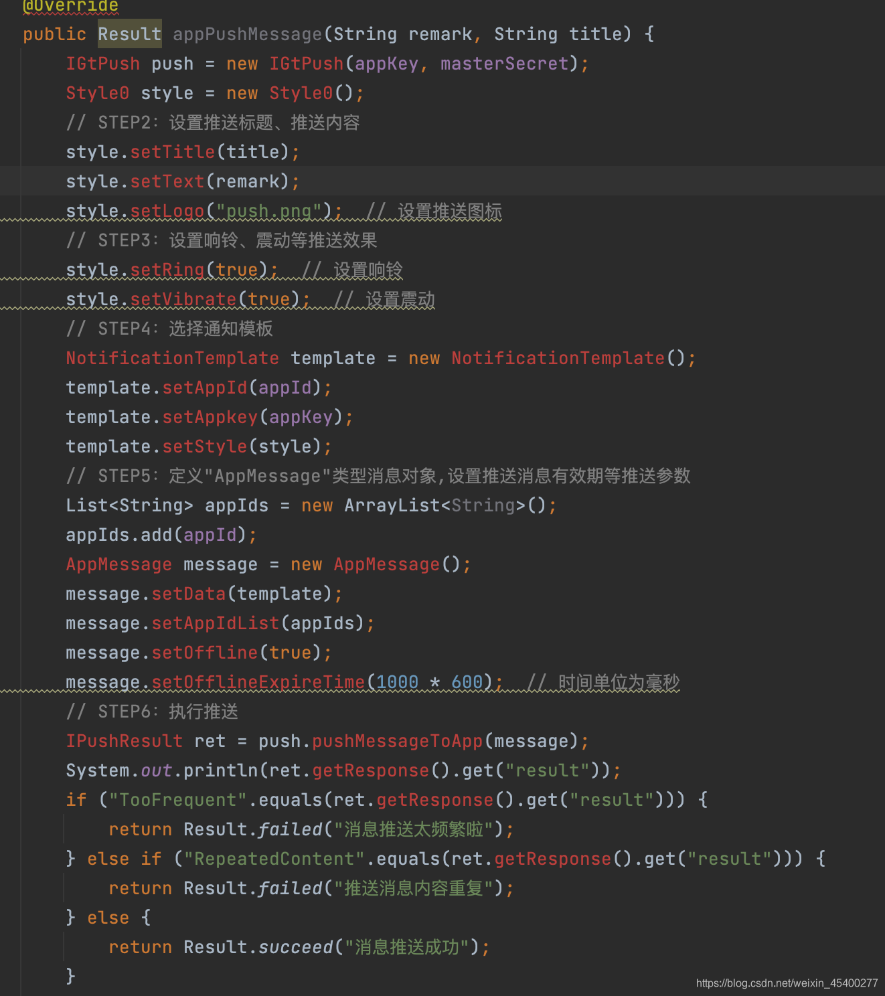This screenshot has width=885, height=996.
Task: Click message.setOffline call
Action: [x=198, y=653]
